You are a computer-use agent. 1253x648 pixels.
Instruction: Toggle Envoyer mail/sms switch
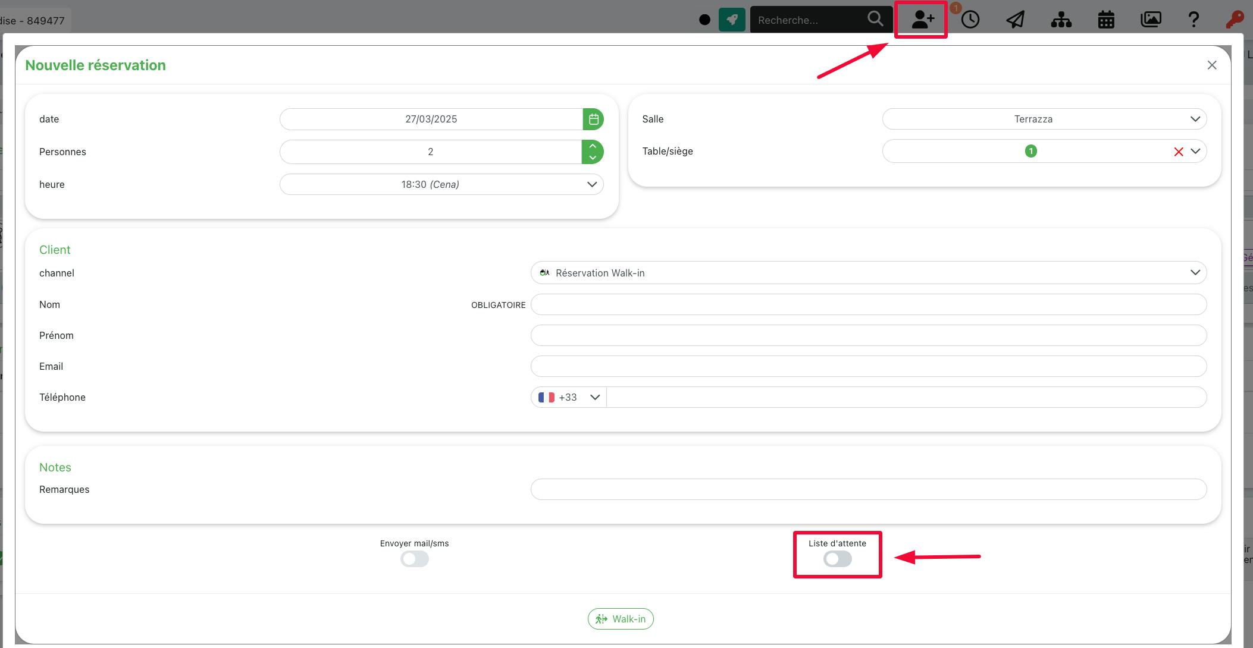pyautogui.click(x=414, y=559)
